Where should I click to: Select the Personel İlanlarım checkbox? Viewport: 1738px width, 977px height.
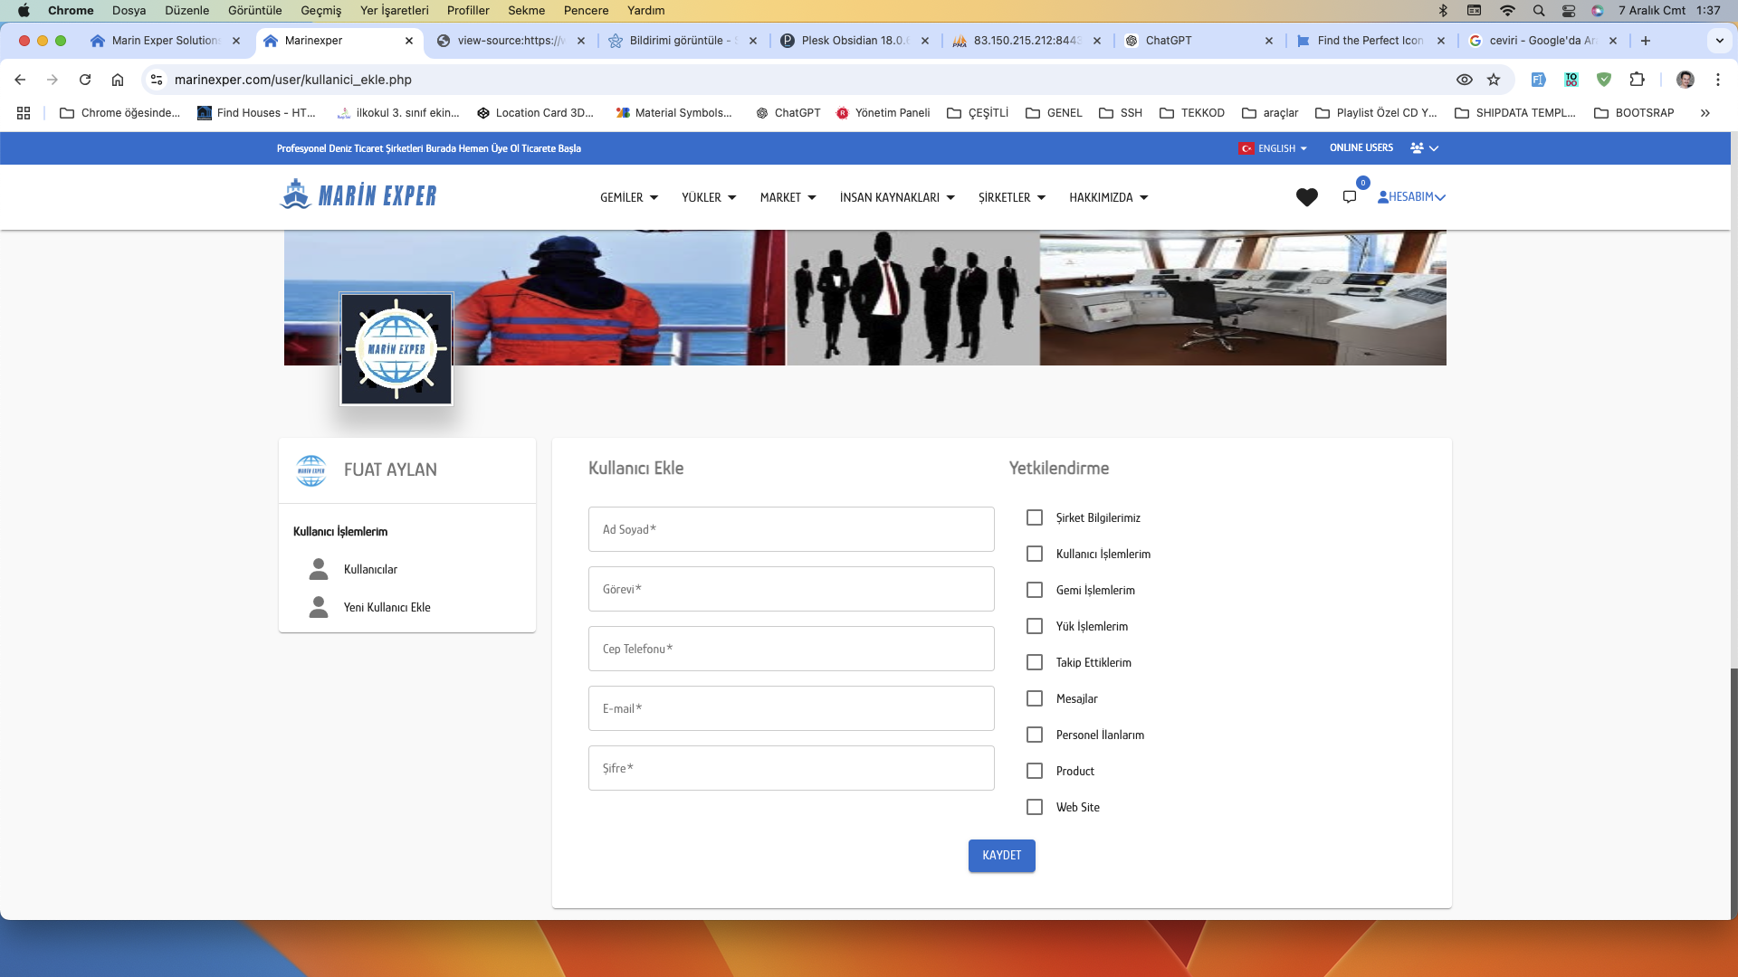(1035, 735)
